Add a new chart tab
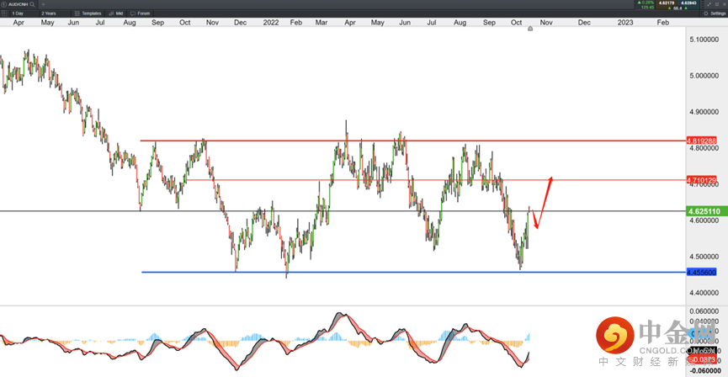This screenshot has width=728, height=377. (x=44, y=4)
